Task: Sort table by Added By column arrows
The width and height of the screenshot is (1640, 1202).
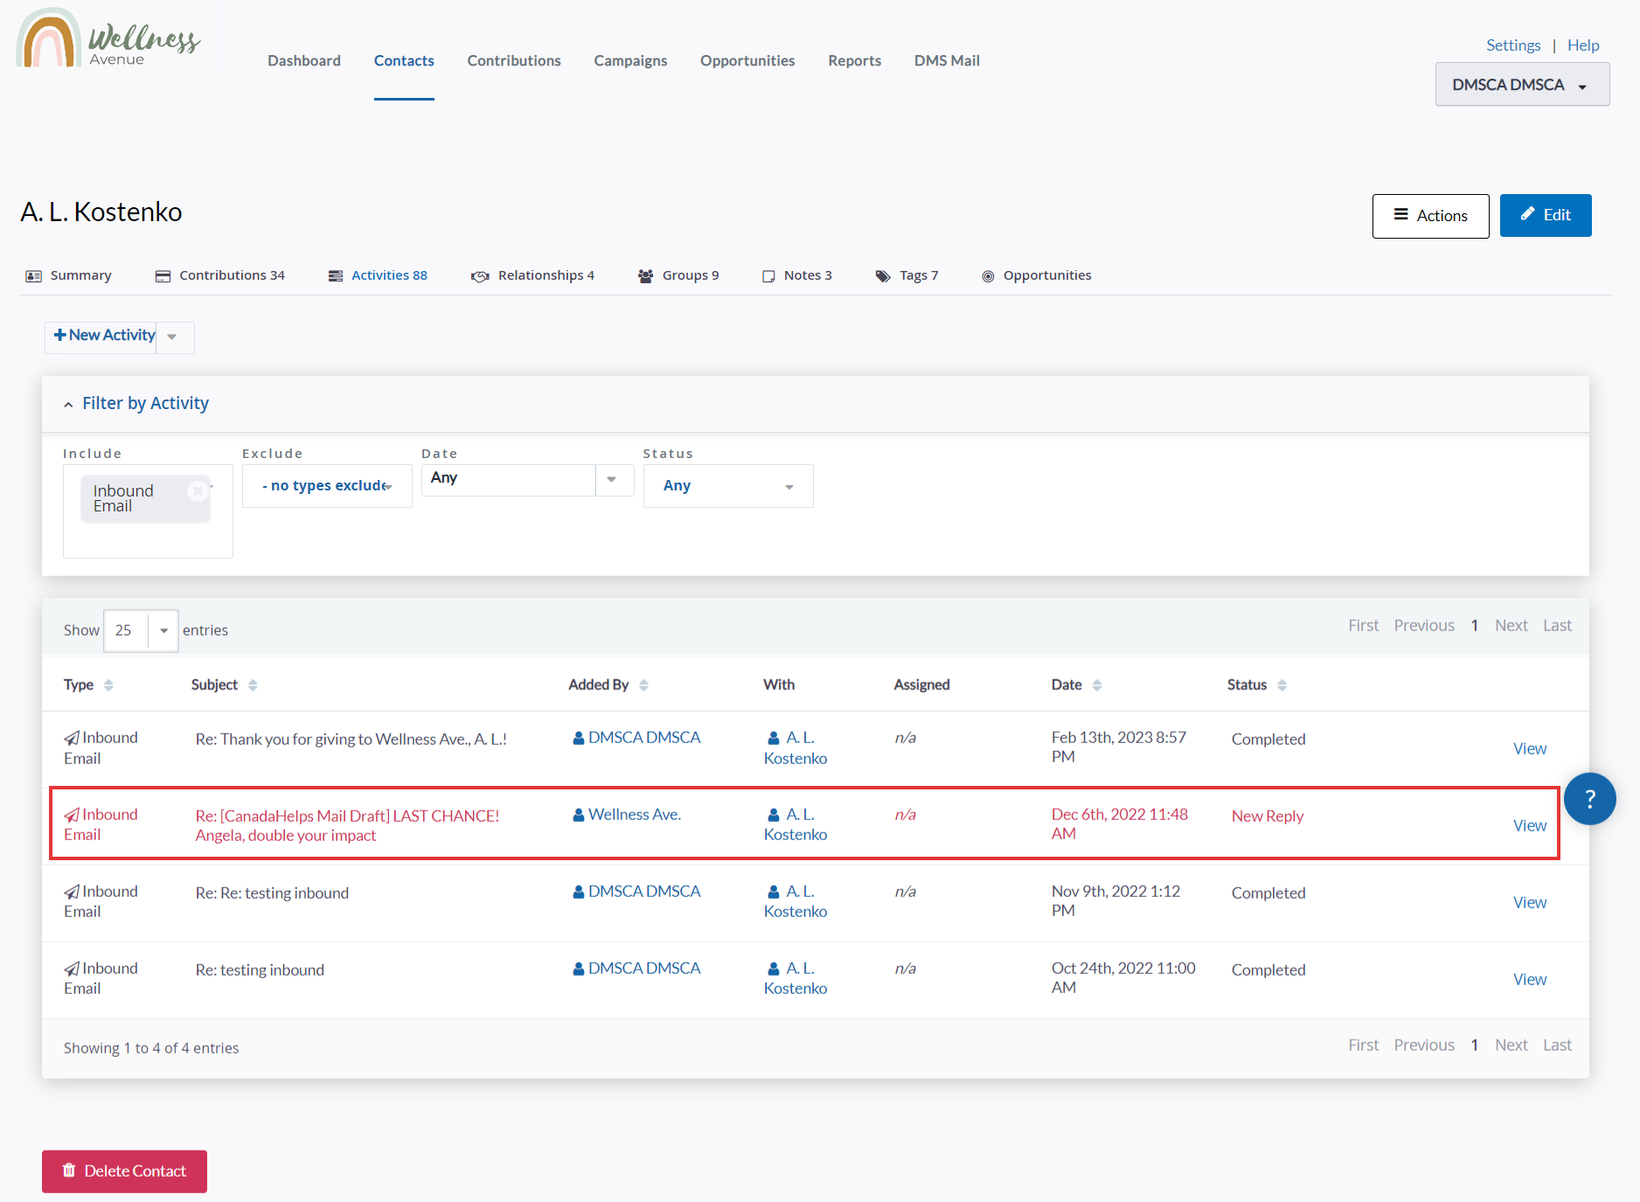Action: click(x=643, y=685)
